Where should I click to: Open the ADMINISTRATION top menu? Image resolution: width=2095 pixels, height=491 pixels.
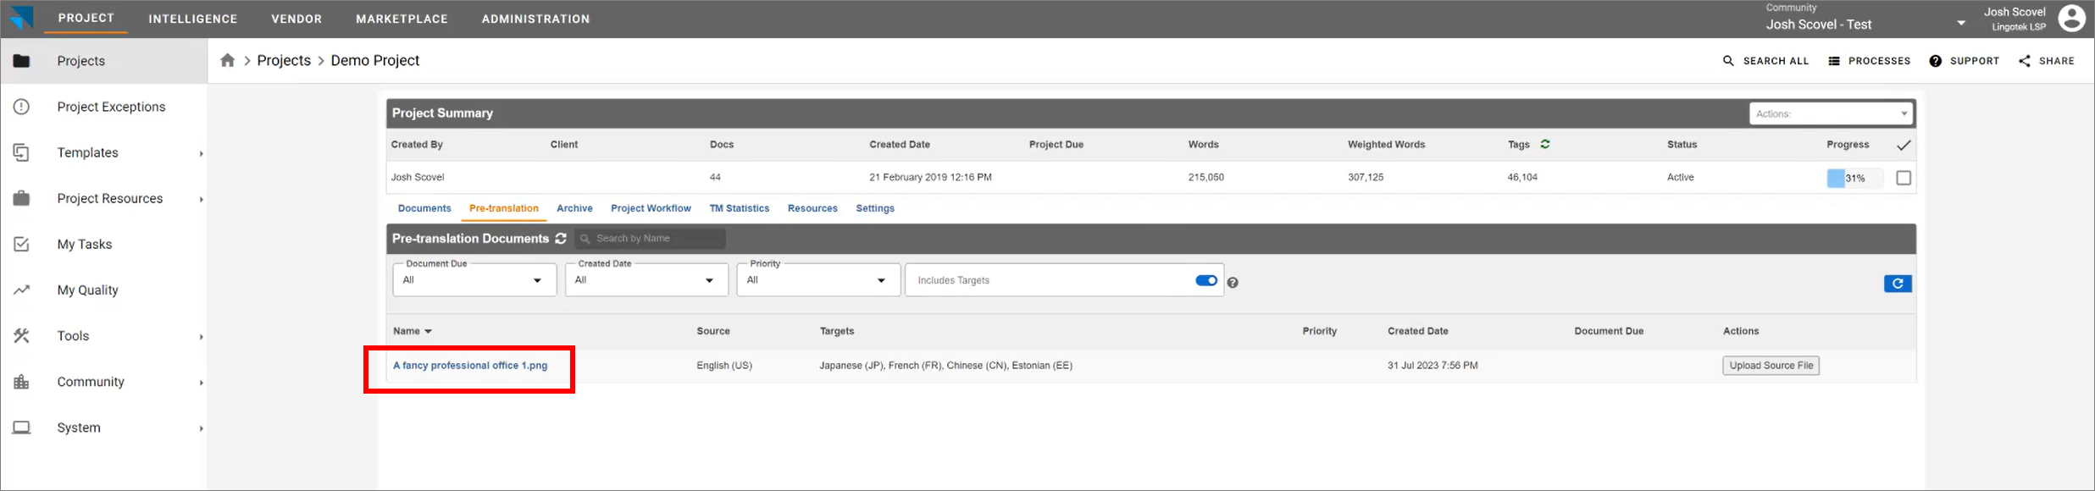(x=535, y=19)
